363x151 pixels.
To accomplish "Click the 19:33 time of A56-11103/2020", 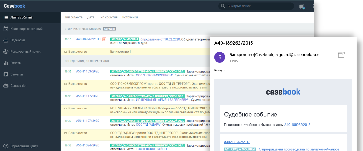I will tap(68, 72).
